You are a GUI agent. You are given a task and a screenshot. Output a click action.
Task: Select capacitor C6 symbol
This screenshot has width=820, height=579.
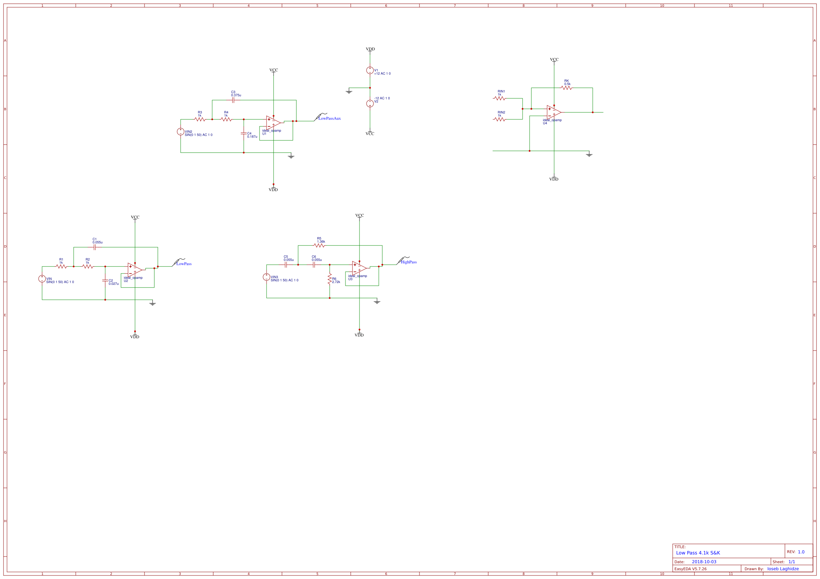[x=314, y=265]
